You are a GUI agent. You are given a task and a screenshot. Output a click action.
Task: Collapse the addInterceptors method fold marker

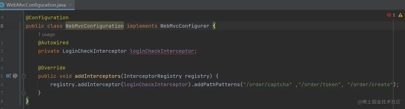pos(24,76)
